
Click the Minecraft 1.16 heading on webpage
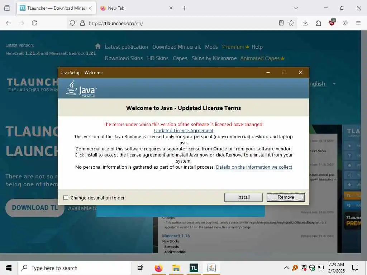[x=176, y=236]
